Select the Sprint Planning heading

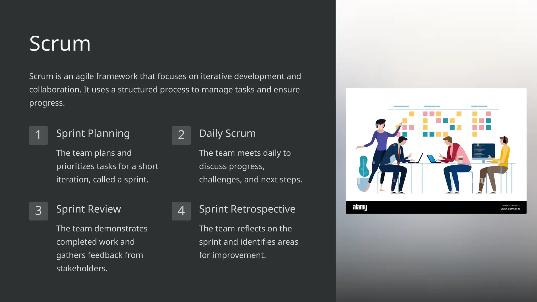click(93, 134)
